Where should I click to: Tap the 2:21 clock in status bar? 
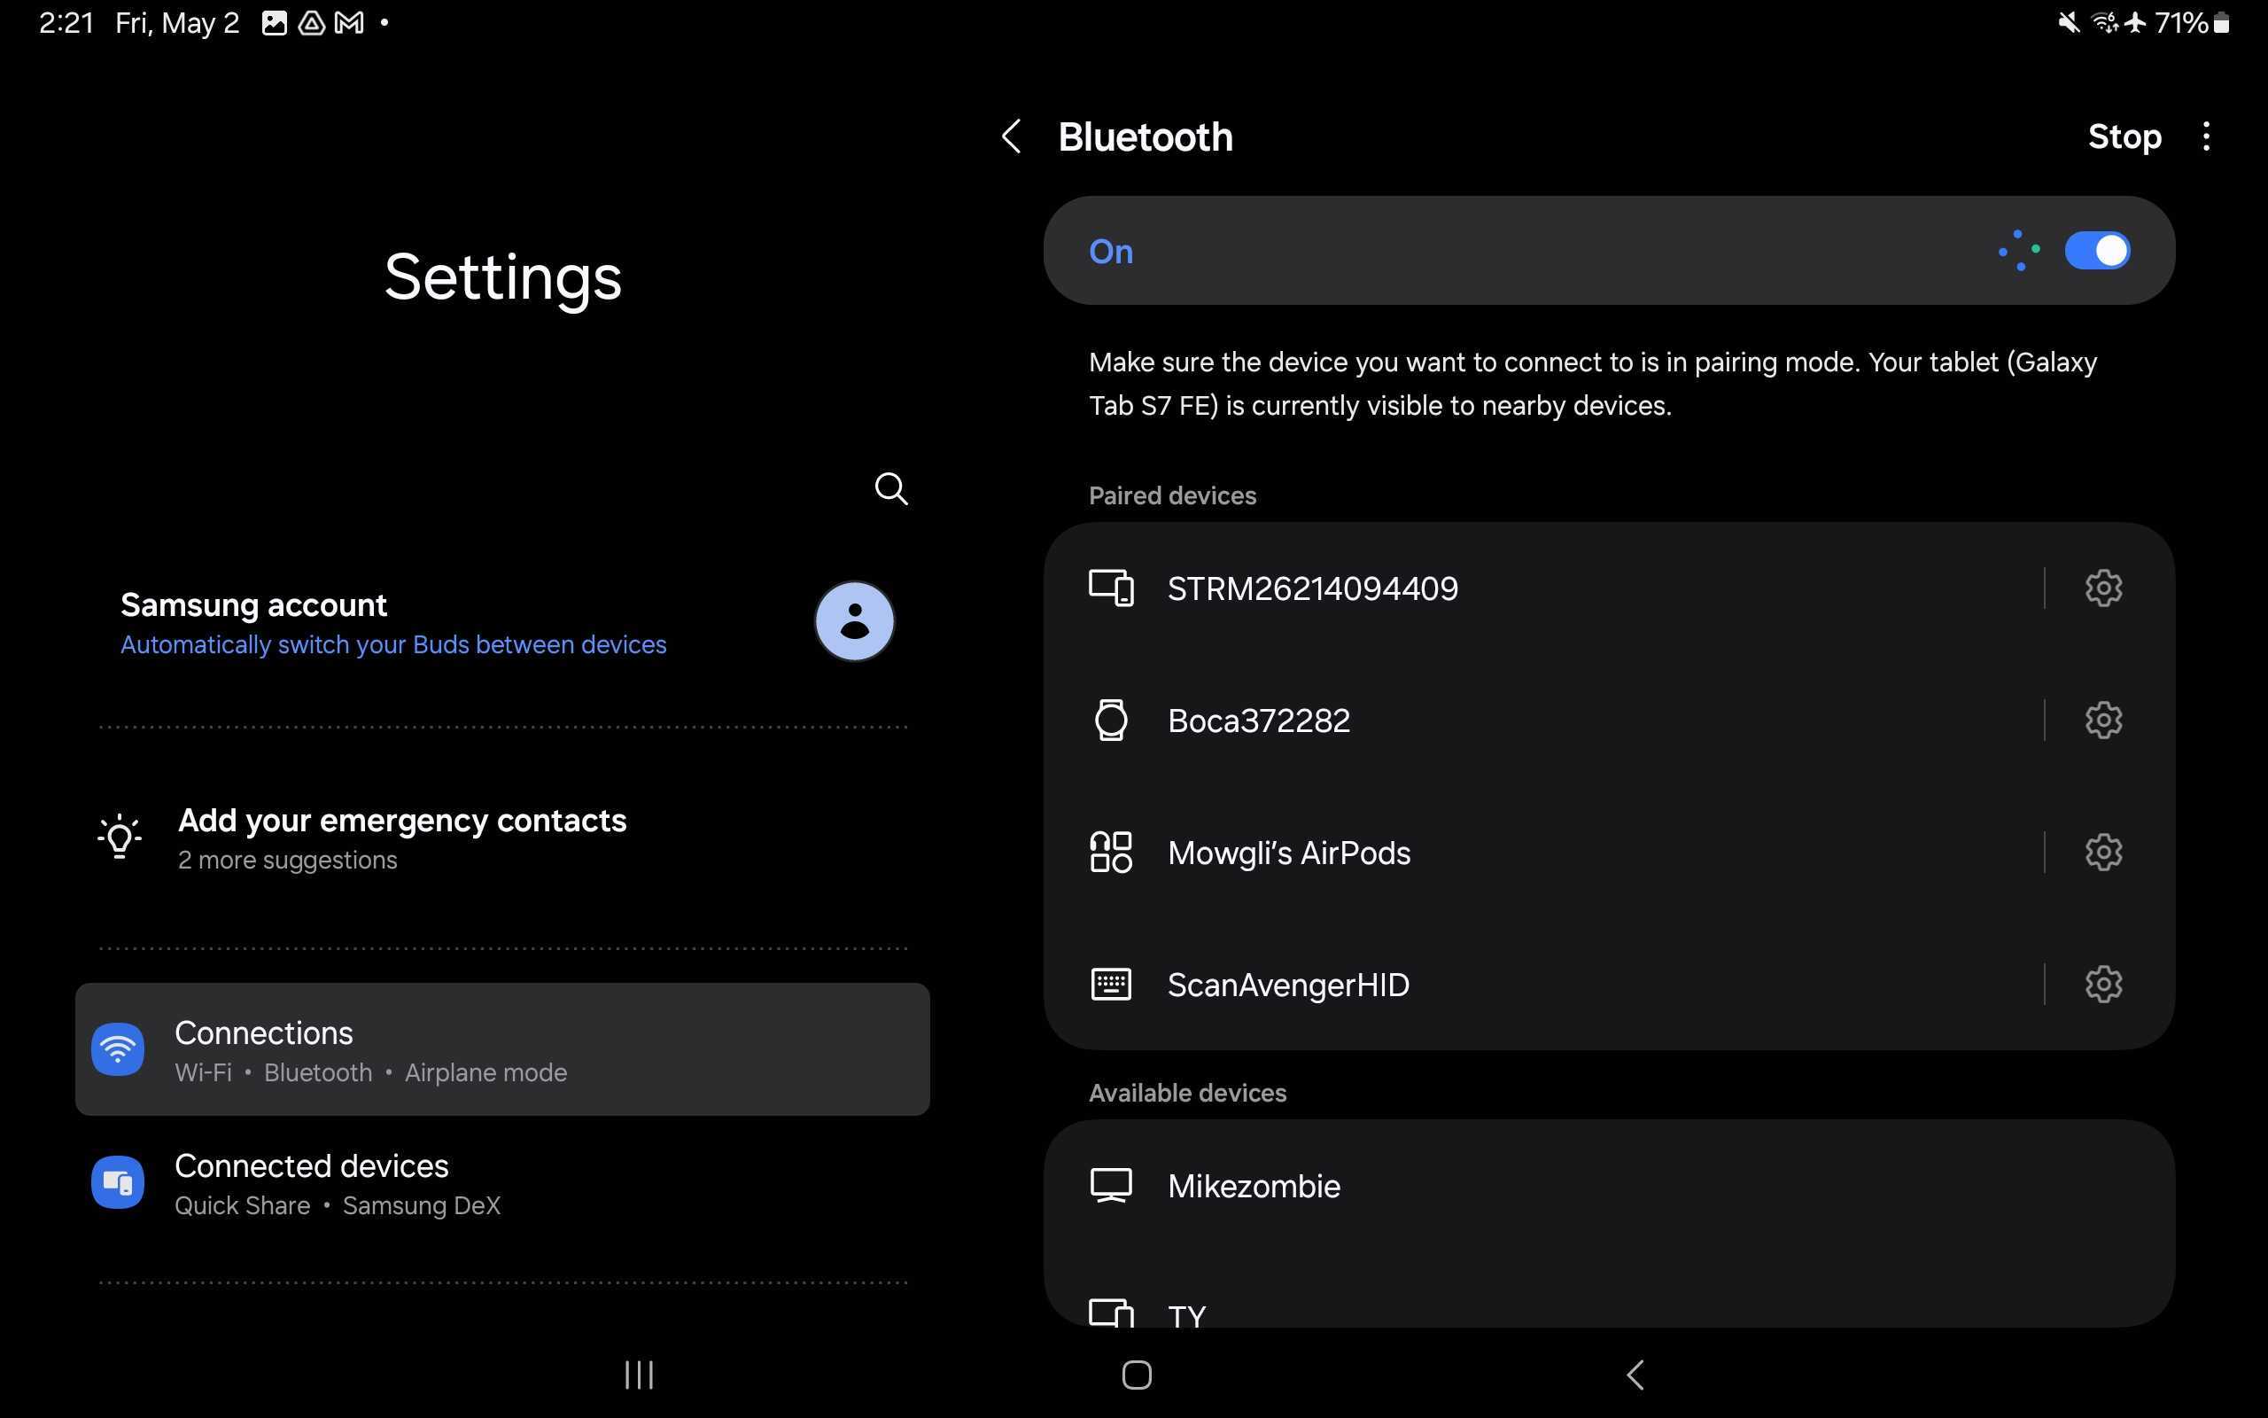pyautogui.click(x=66, y=22)
